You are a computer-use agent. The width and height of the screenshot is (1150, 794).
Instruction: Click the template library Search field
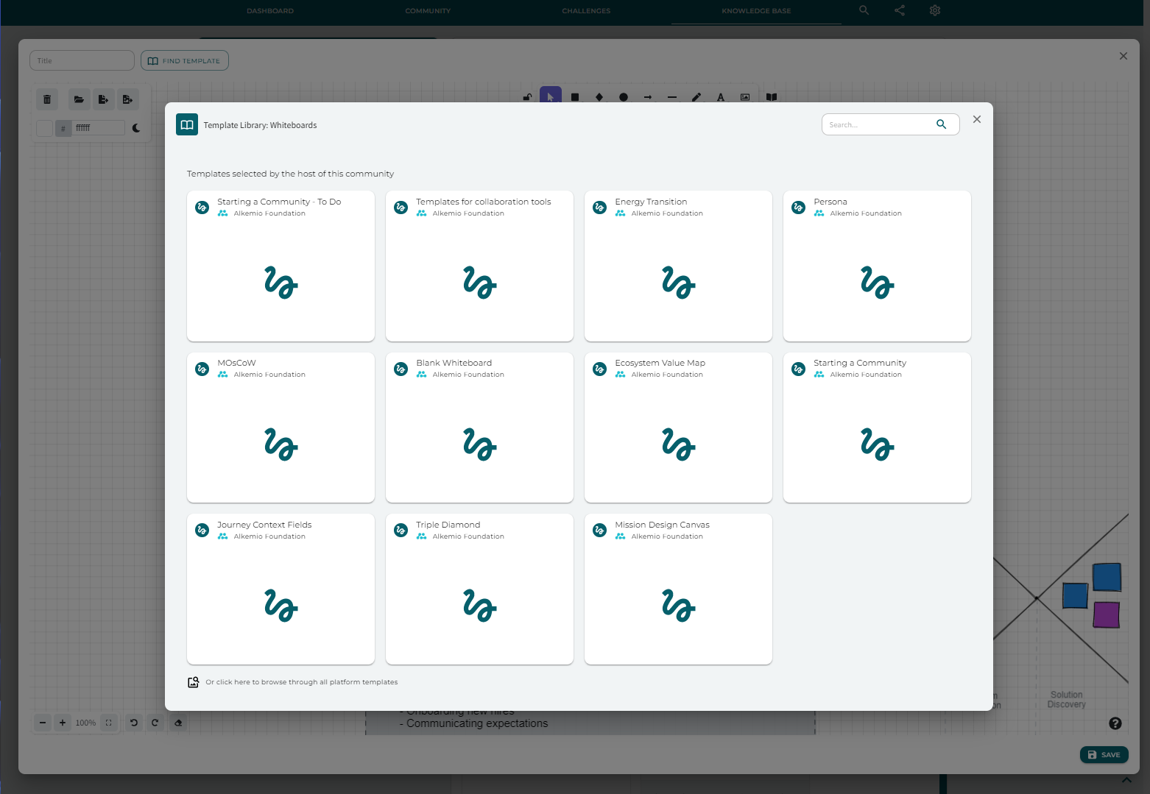(x=878, y=124)
